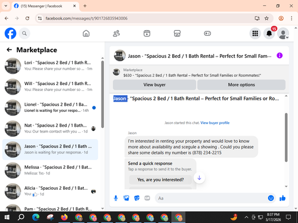Open Lori's Spacious 2 Bed conversation
The height and width of the screenshot is (223, 298).
(50, 66)
